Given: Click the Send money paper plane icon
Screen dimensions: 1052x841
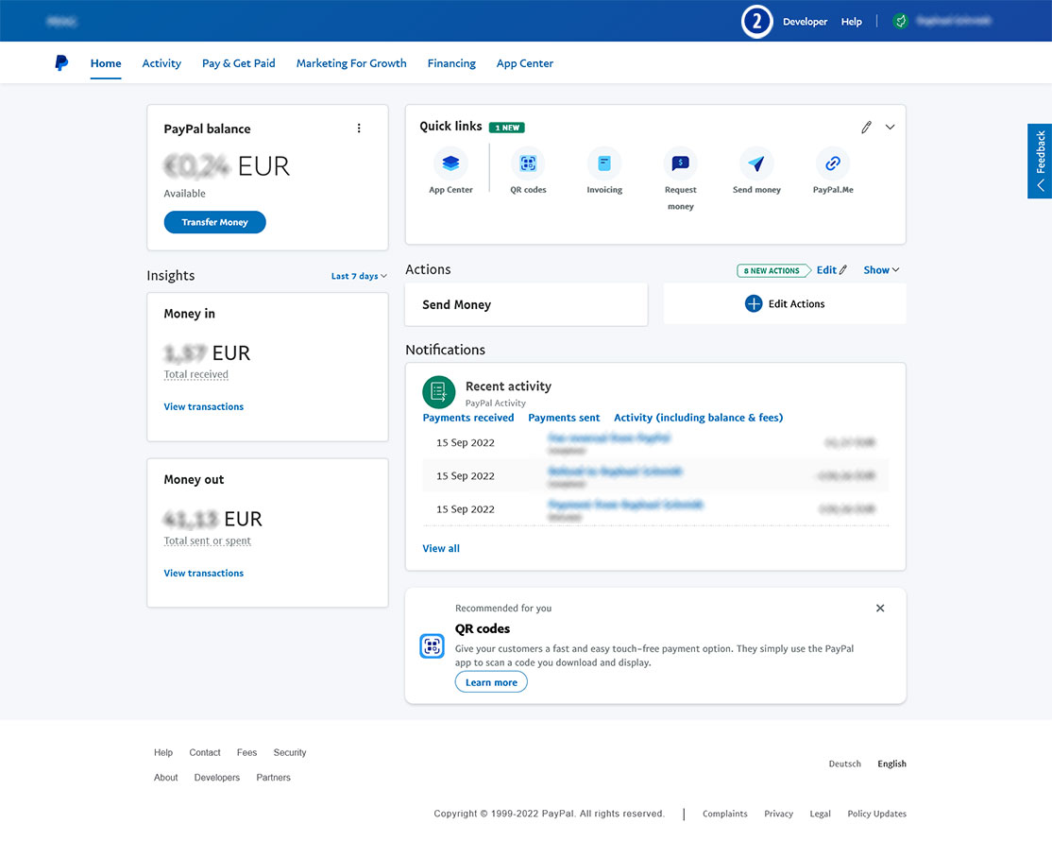Looking at the screenshot, I should pyautogui.click(x=756, y=163).
